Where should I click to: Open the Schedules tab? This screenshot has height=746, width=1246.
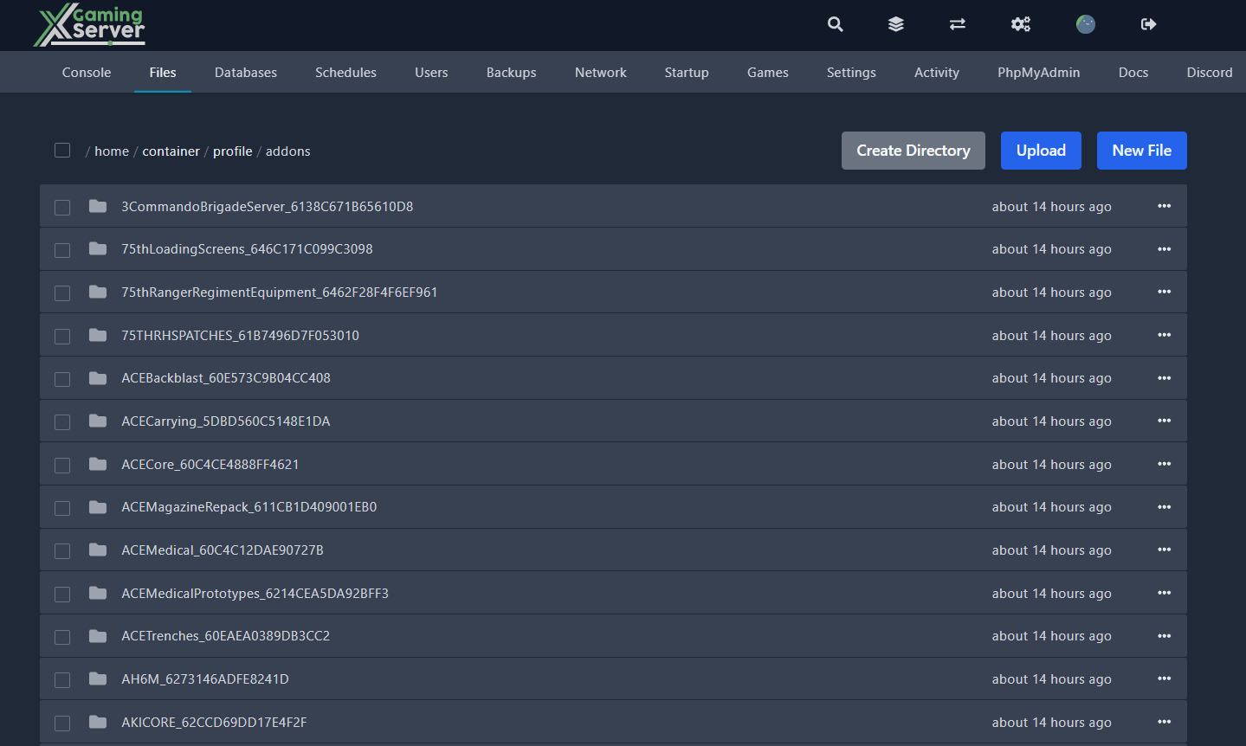coord(345,72)
